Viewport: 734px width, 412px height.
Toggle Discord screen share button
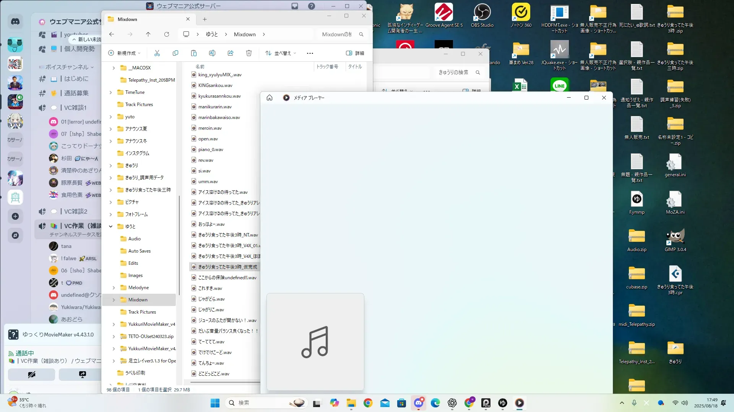pyautogui.click(x=82, y=375)
